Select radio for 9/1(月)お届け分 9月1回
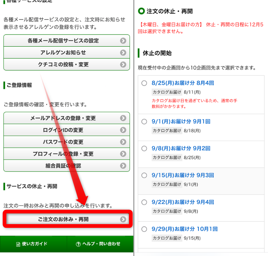 144,121
